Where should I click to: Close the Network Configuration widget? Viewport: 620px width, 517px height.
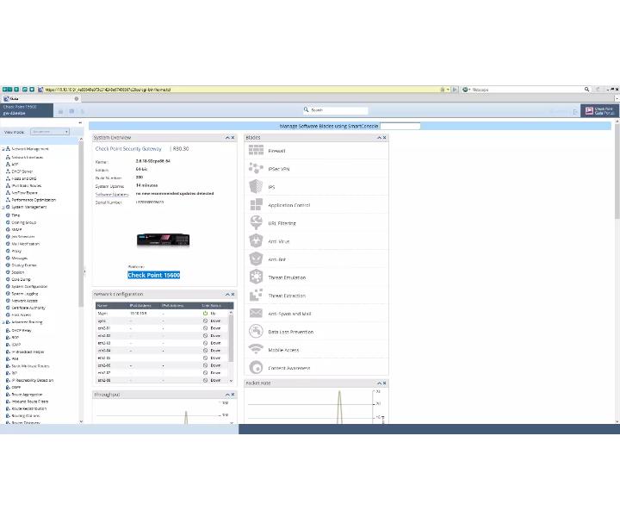[232, 295]
